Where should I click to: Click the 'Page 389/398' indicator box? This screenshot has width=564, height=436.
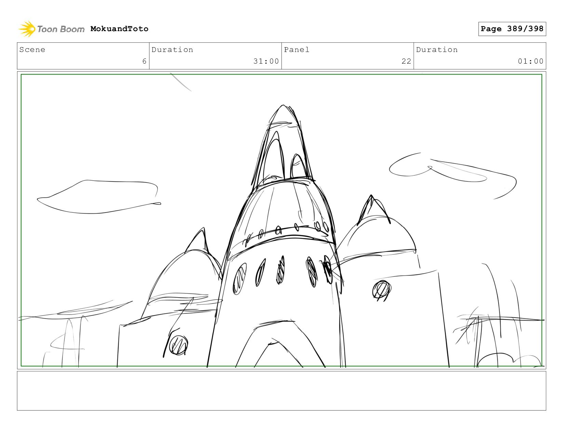point(512,29)
